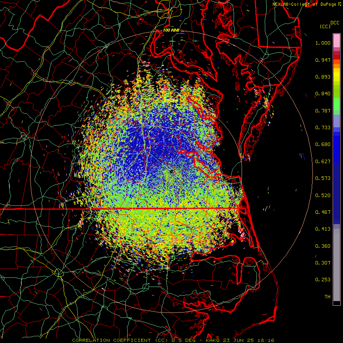This screenshot has height=343, width=343.
Task: Click the KAKQ 23 JUN 25 18:16 timestamp
Action: pos(240,340)
